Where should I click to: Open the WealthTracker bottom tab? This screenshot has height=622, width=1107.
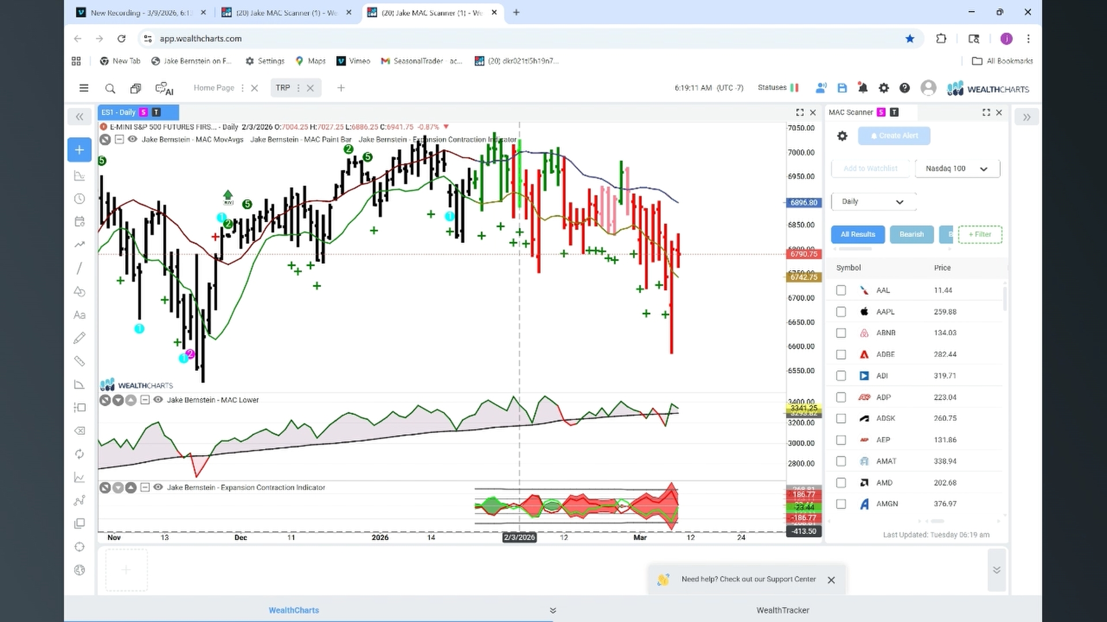[x=782, y=610]
